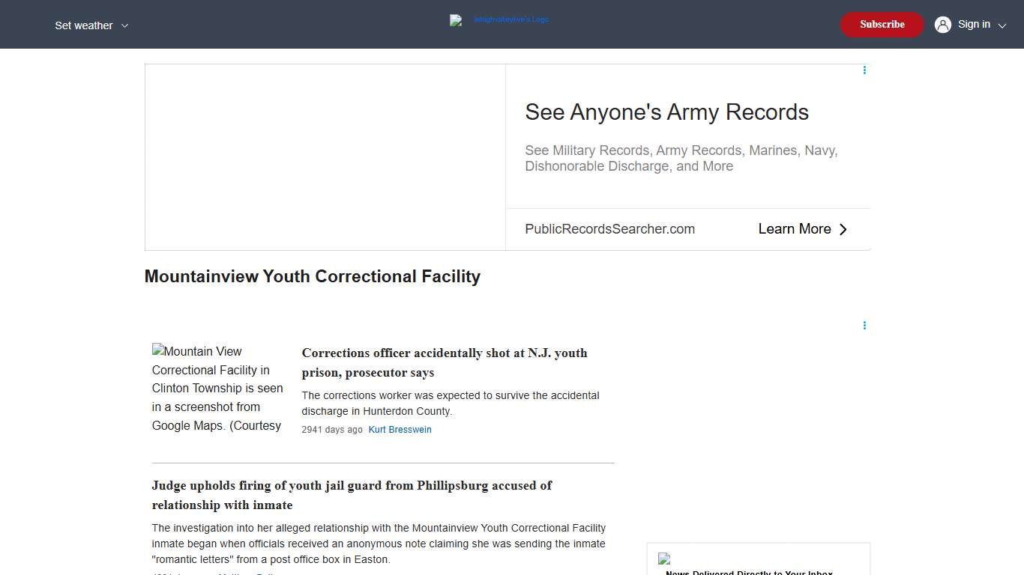Image resolution: width=1024 pixels, height=575 pixels.
Task: Open the PublicRecordsSearcher.com link
Action: pos(609,229)
